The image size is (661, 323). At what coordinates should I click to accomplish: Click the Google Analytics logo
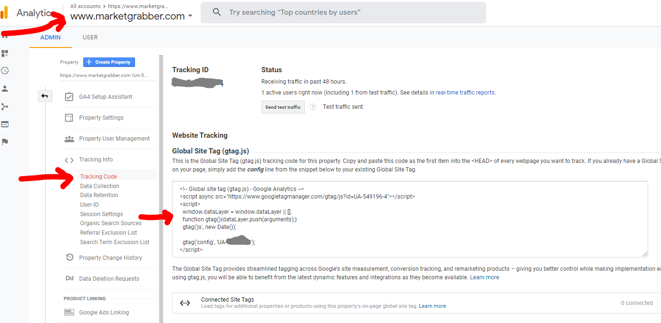(4, 13)
